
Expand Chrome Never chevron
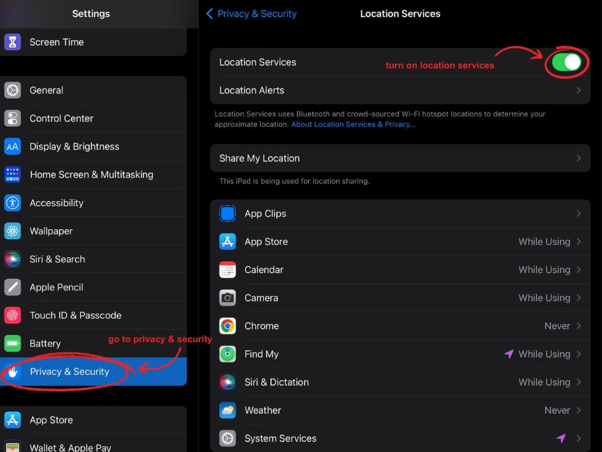(x=579, y=326)
